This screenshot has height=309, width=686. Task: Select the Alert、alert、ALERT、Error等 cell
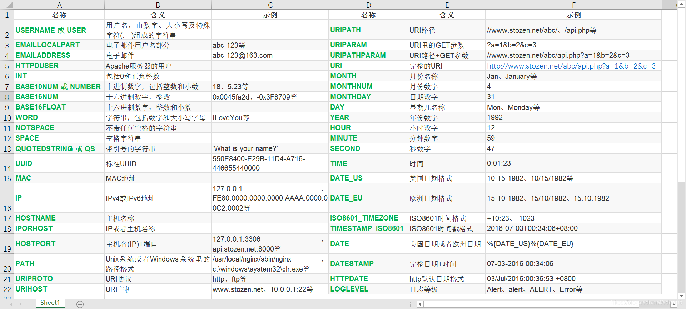click(573, 289)
